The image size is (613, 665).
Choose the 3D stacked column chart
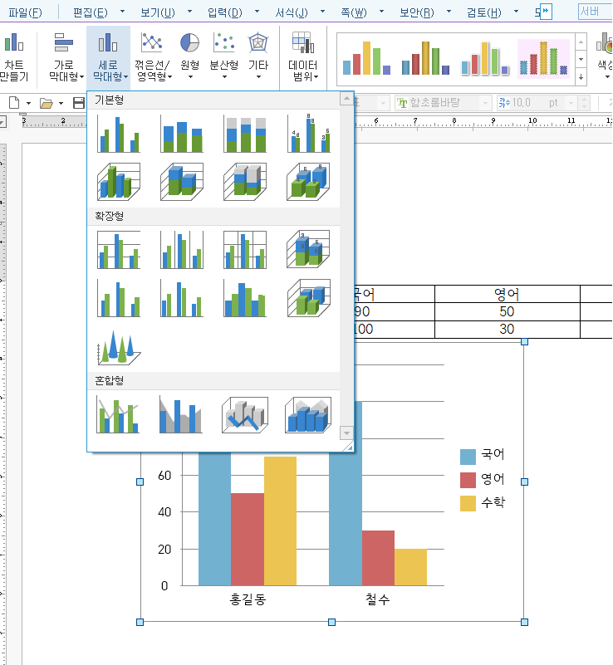tap(182, 182)
